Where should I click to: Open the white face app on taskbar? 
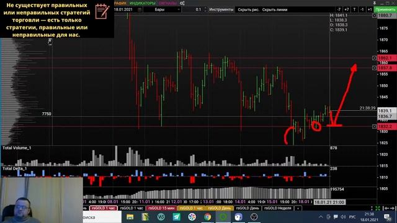click(x=238, y=217)
